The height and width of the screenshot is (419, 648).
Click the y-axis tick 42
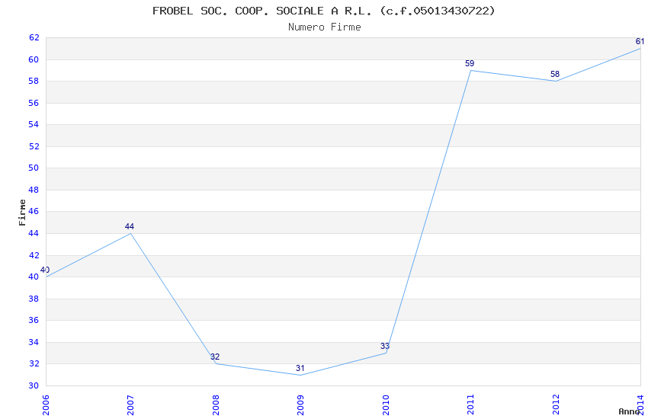34,255
